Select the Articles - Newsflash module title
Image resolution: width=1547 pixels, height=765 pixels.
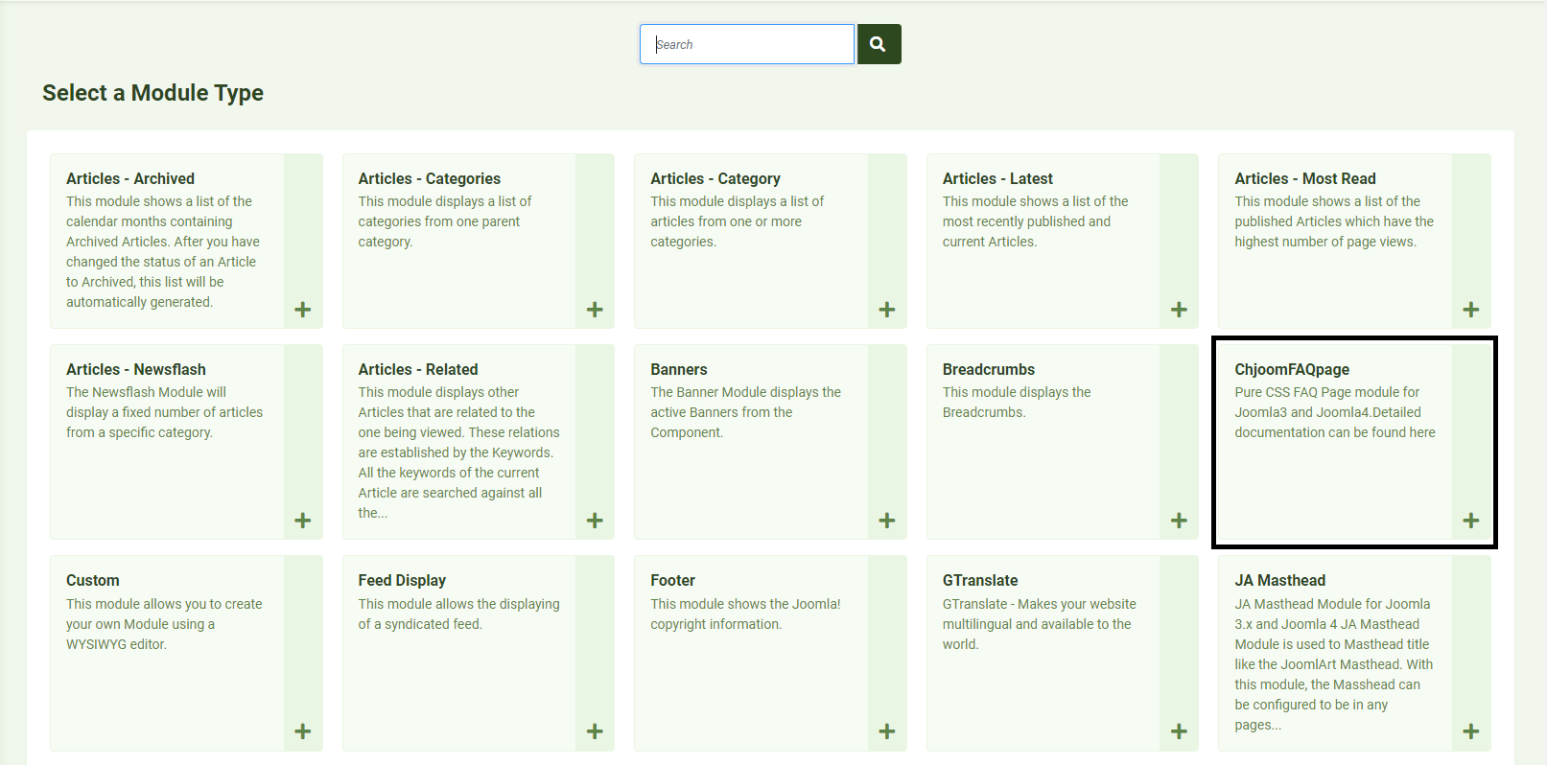tap(136, 369)
